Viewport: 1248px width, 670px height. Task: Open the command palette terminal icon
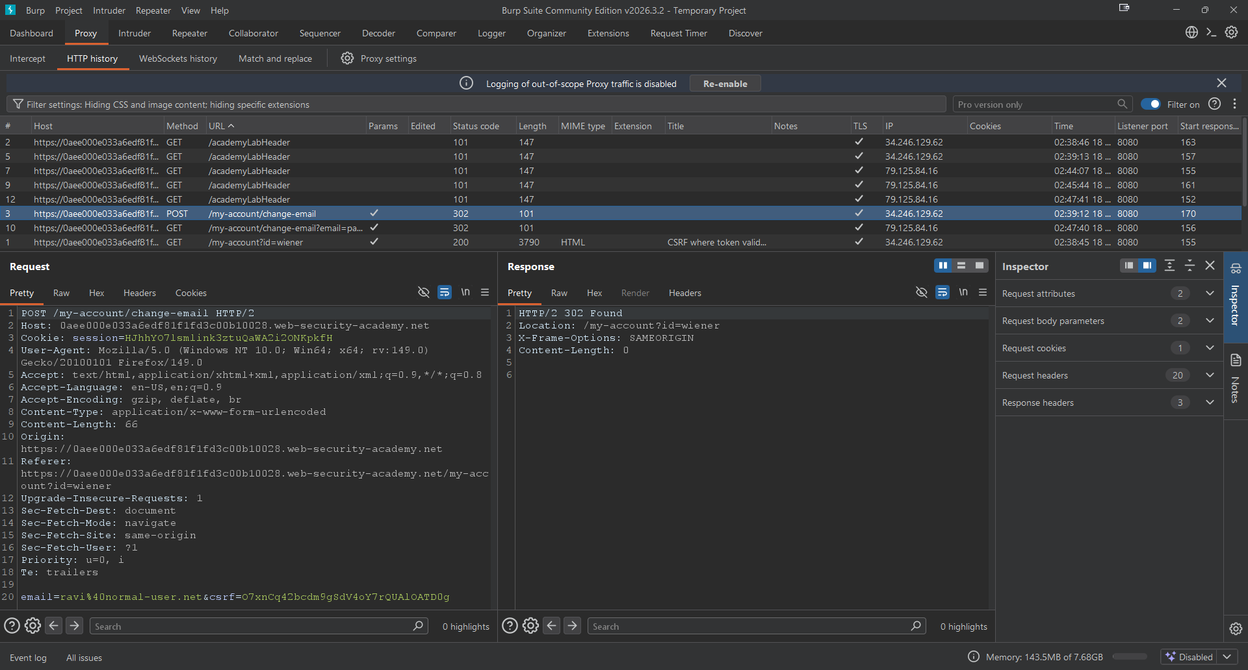[1211, 32]
